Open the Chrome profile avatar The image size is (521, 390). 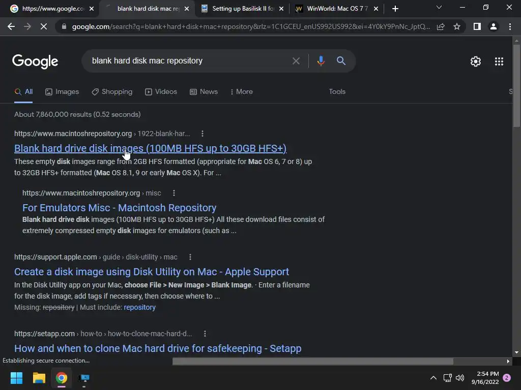tap(494, 26)
